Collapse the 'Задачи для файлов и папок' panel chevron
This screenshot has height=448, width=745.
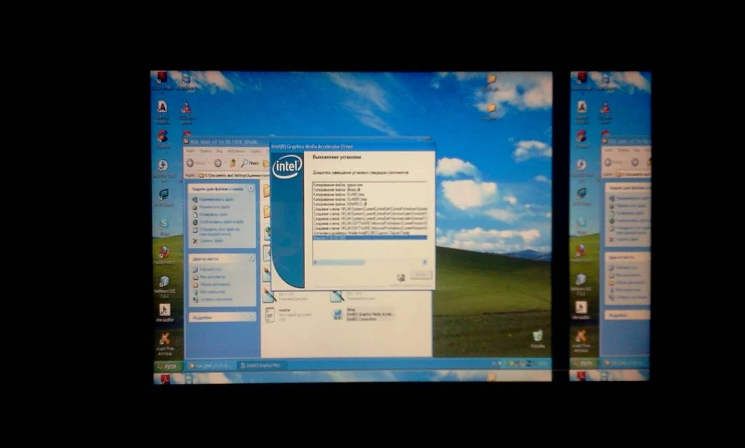(x=251, y=189)
